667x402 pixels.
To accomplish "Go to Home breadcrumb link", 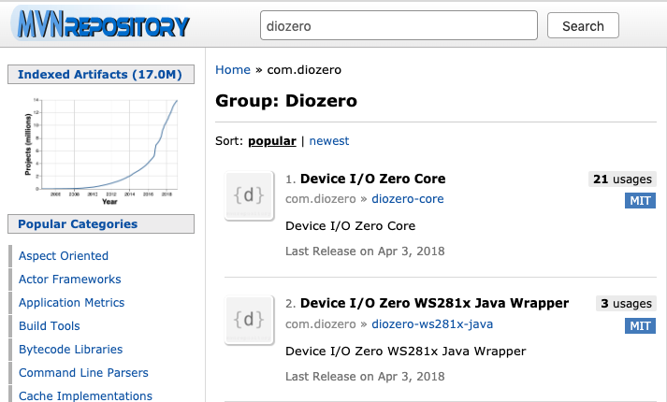I will [233, 70].
